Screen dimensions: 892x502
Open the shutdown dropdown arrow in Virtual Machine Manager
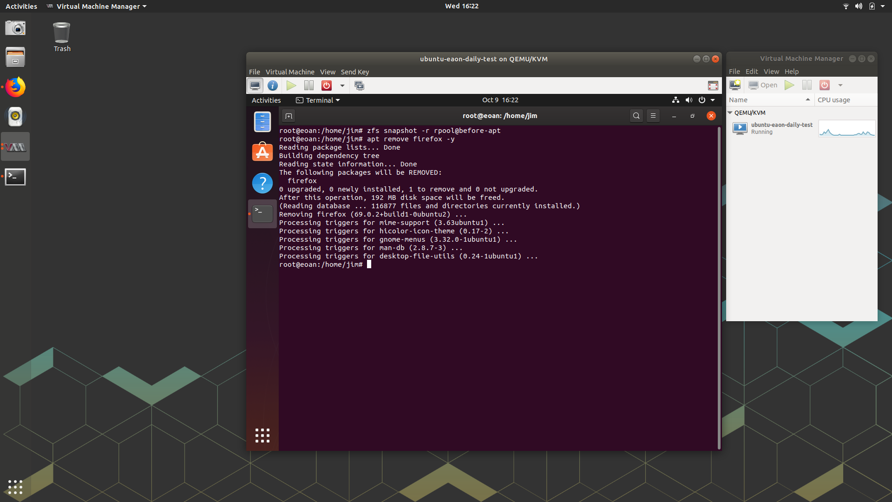coord(840,85)
